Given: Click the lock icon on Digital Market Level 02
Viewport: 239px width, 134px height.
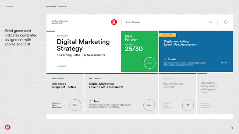Looking at the screenshot, I should [x=188, y=105].
